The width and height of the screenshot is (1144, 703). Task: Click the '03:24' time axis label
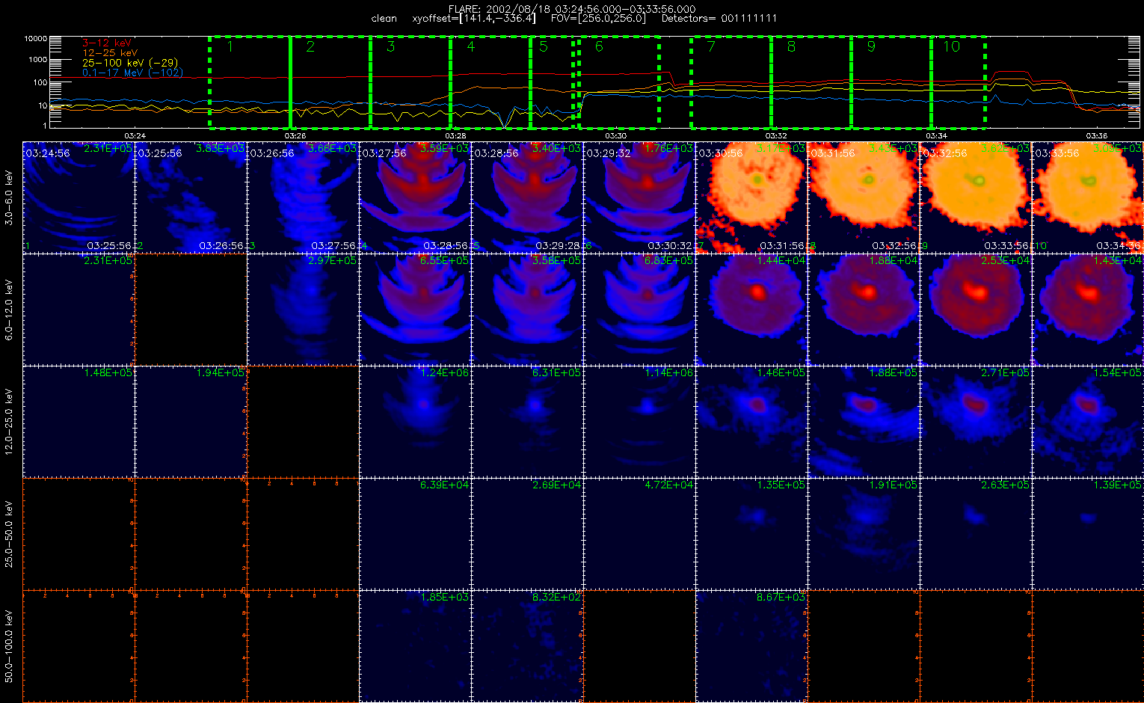click(135, 135)
